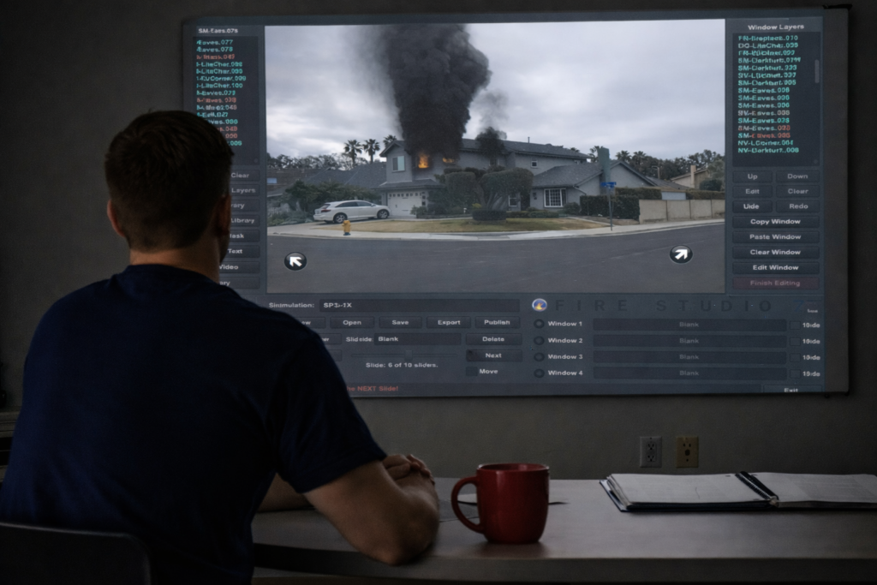Click the Clear button in left panel
The image size is (877, 585).
244,176
